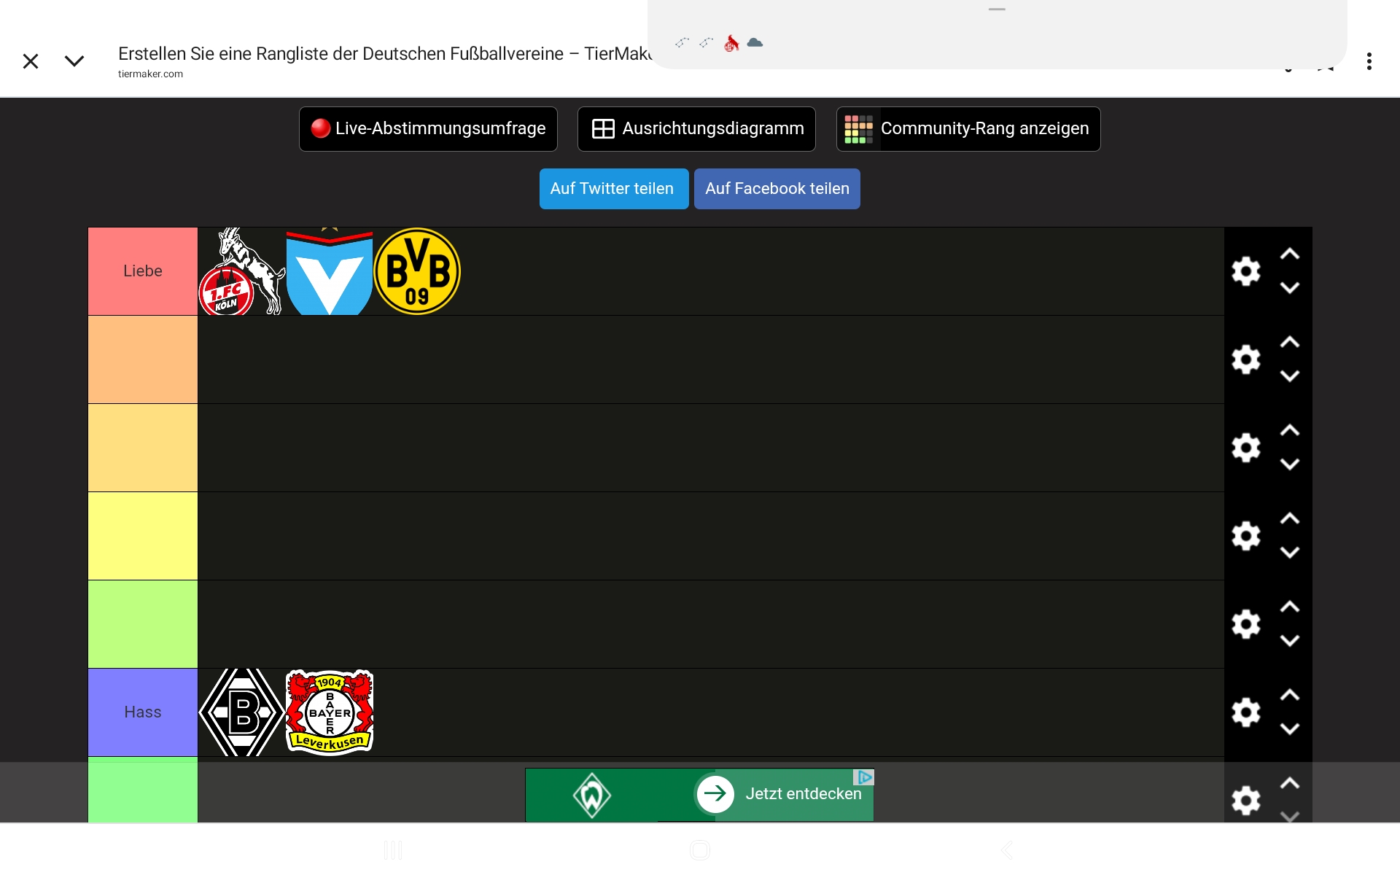Click the empty orange tier label
This screenshot has height=875, width=1400.
[143, 359]
